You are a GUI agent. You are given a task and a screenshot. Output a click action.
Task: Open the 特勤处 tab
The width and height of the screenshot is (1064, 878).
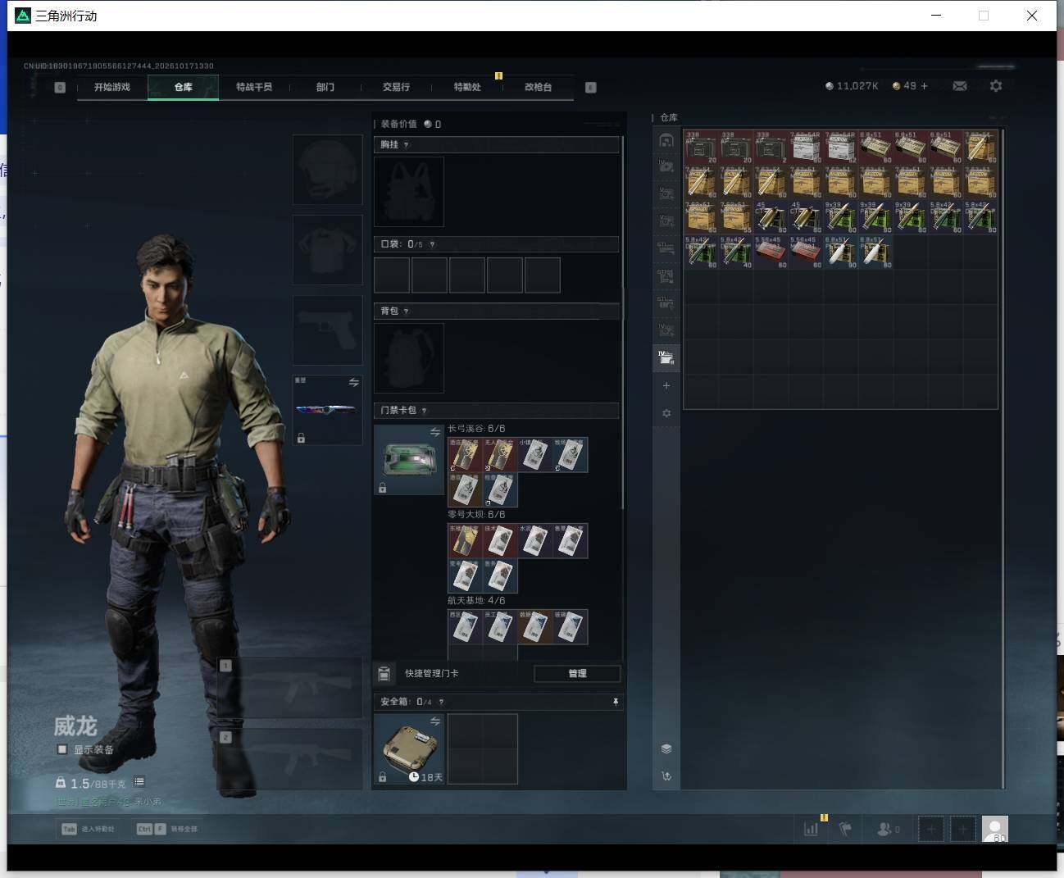pos(467,87)
